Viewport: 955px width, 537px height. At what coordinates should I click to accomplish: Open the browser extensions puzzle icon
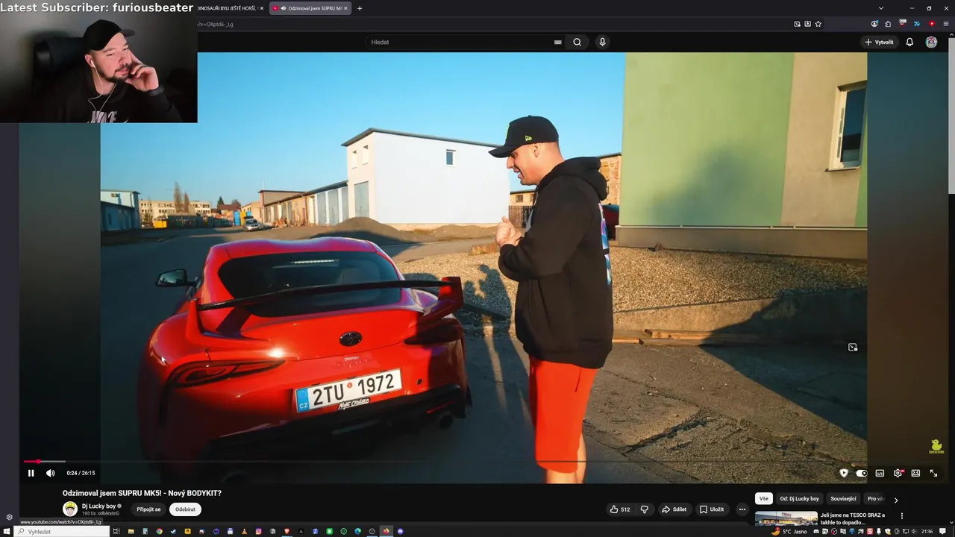point(888,24)
